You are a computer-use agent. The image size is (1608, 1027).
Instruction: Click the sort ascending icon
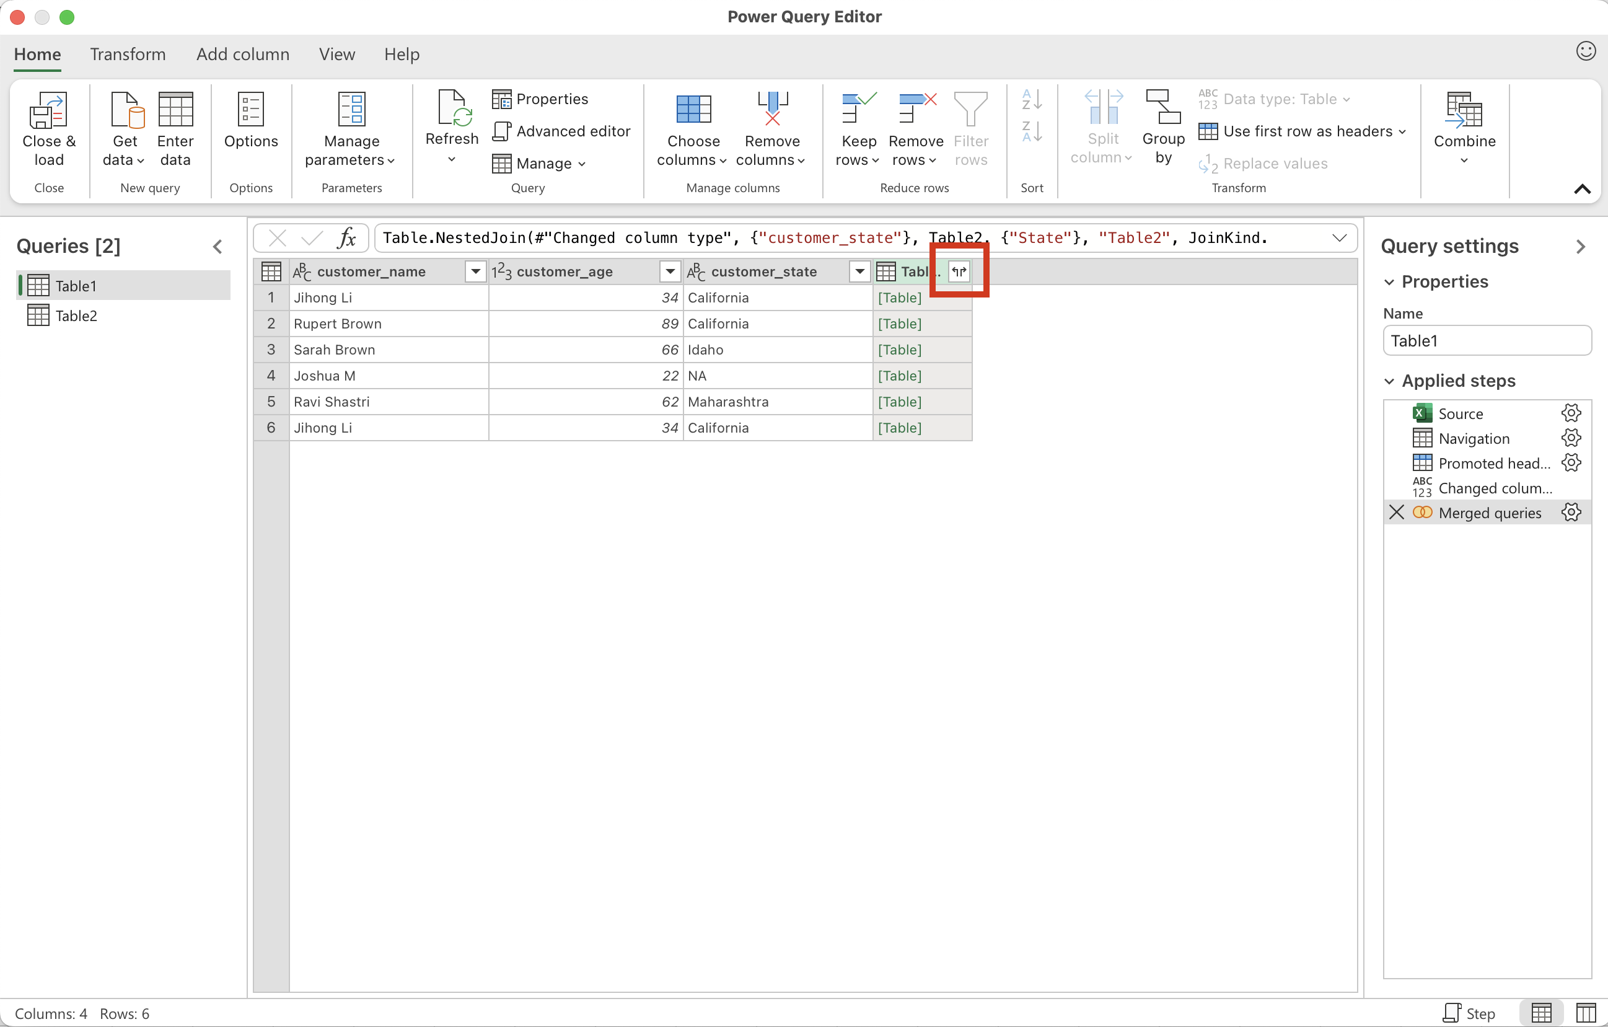coord(1031,100)
